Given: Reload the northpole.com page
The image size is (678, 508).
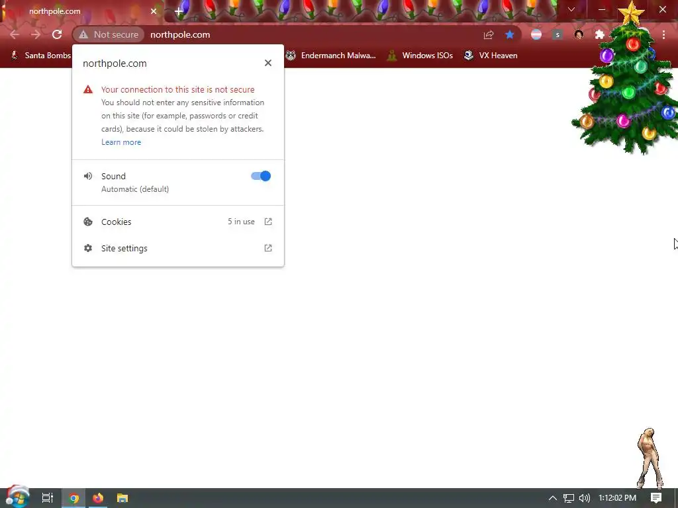Looking at the screenshot, I should (x=57, y=34).
